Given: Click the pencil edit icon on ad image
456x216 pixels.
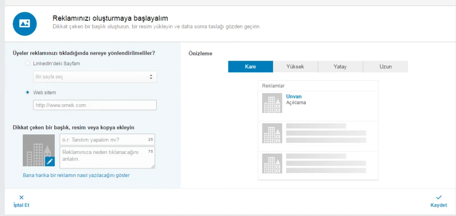Looking at the screenshot, I should (x=49, y=161).
